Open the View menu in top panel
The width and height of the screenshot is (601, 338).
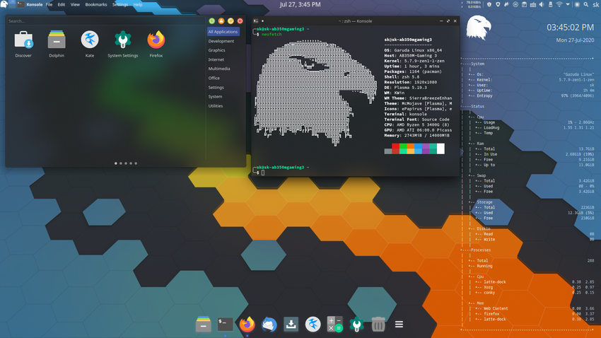pos(75,5)
